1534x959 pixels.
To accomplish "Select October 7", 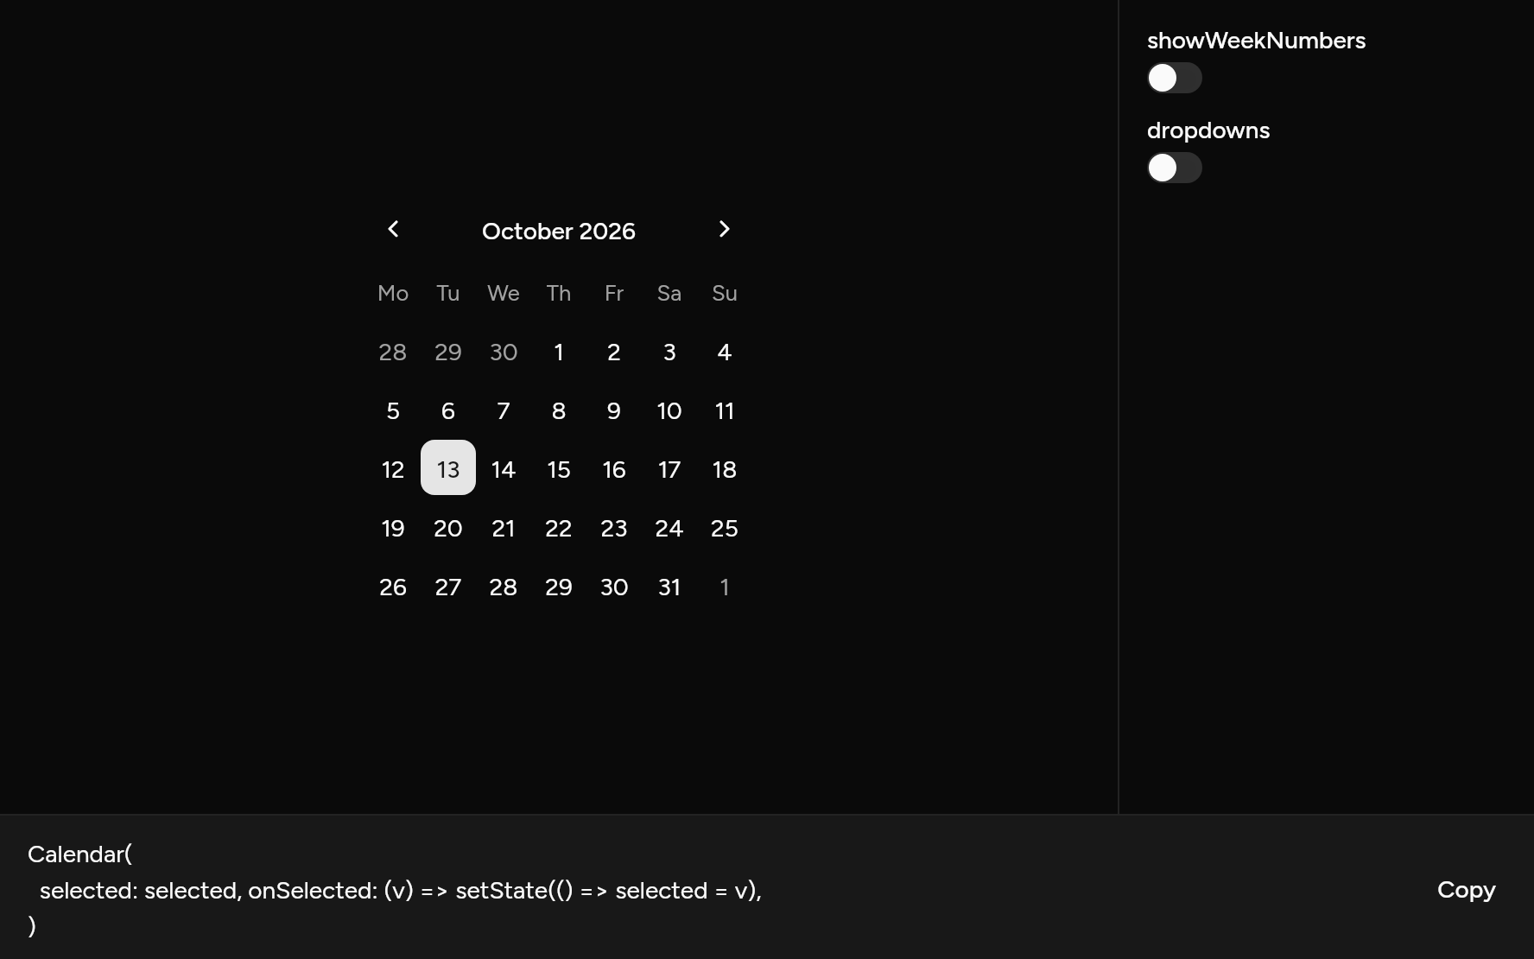I will tap(504, 410).
